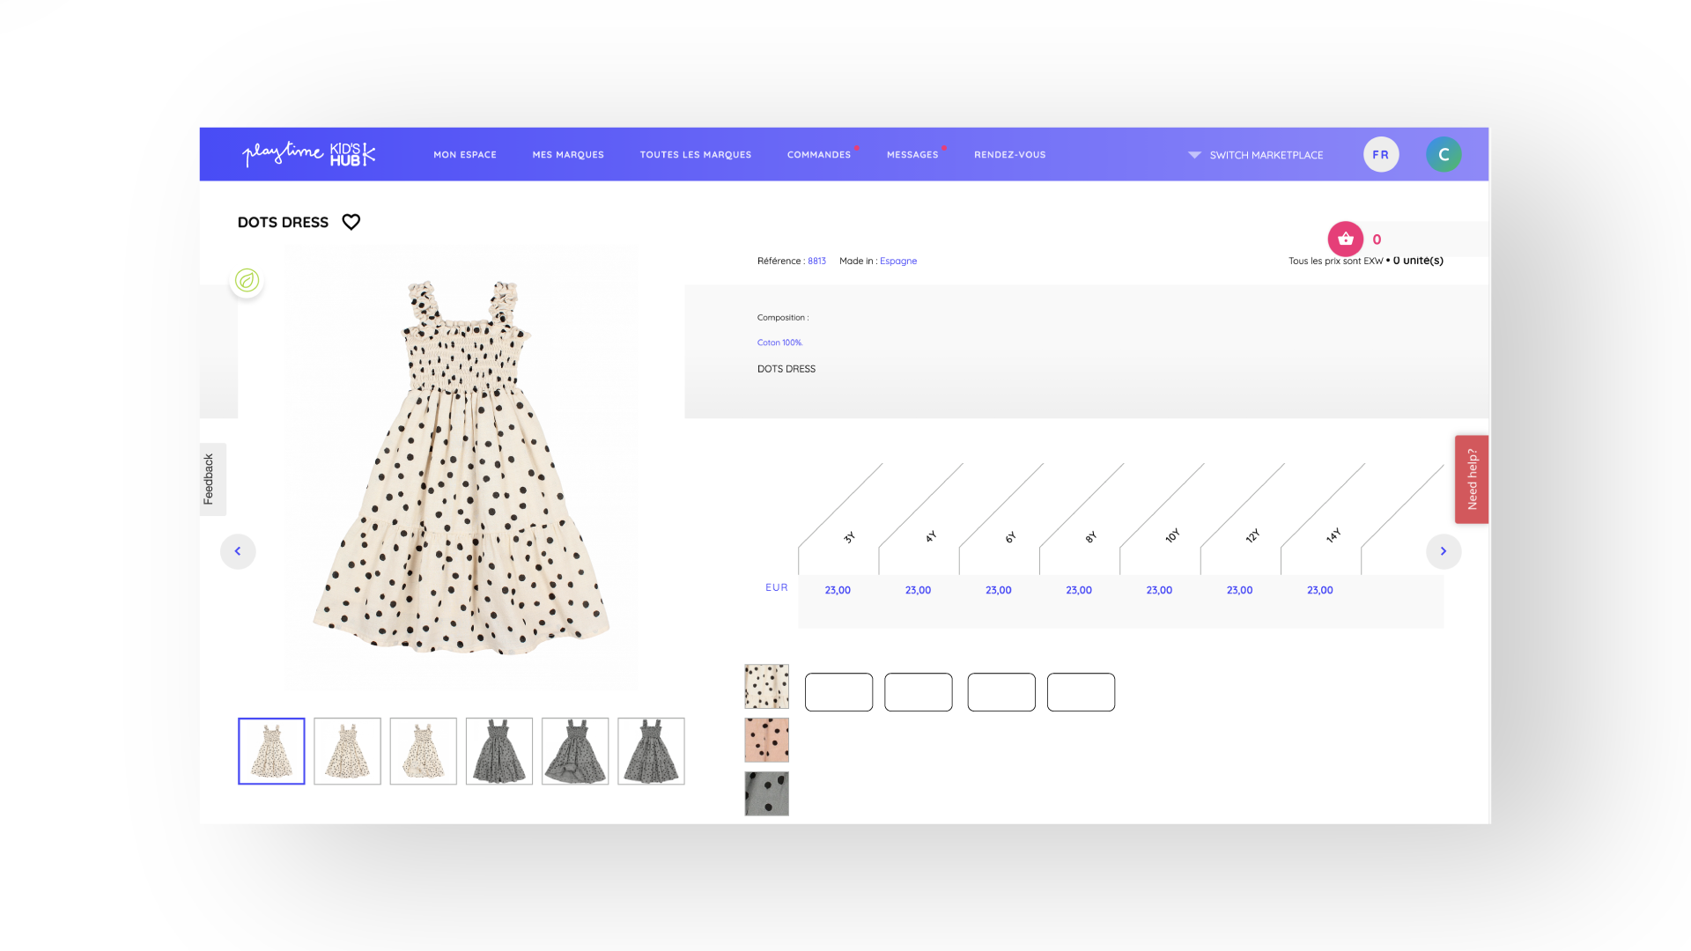Image resolution: width=1691 pixels, height=951 pixels.
Task: Advance size table with right arrow
Action: pyautogui.click(x=1444, y=551)
